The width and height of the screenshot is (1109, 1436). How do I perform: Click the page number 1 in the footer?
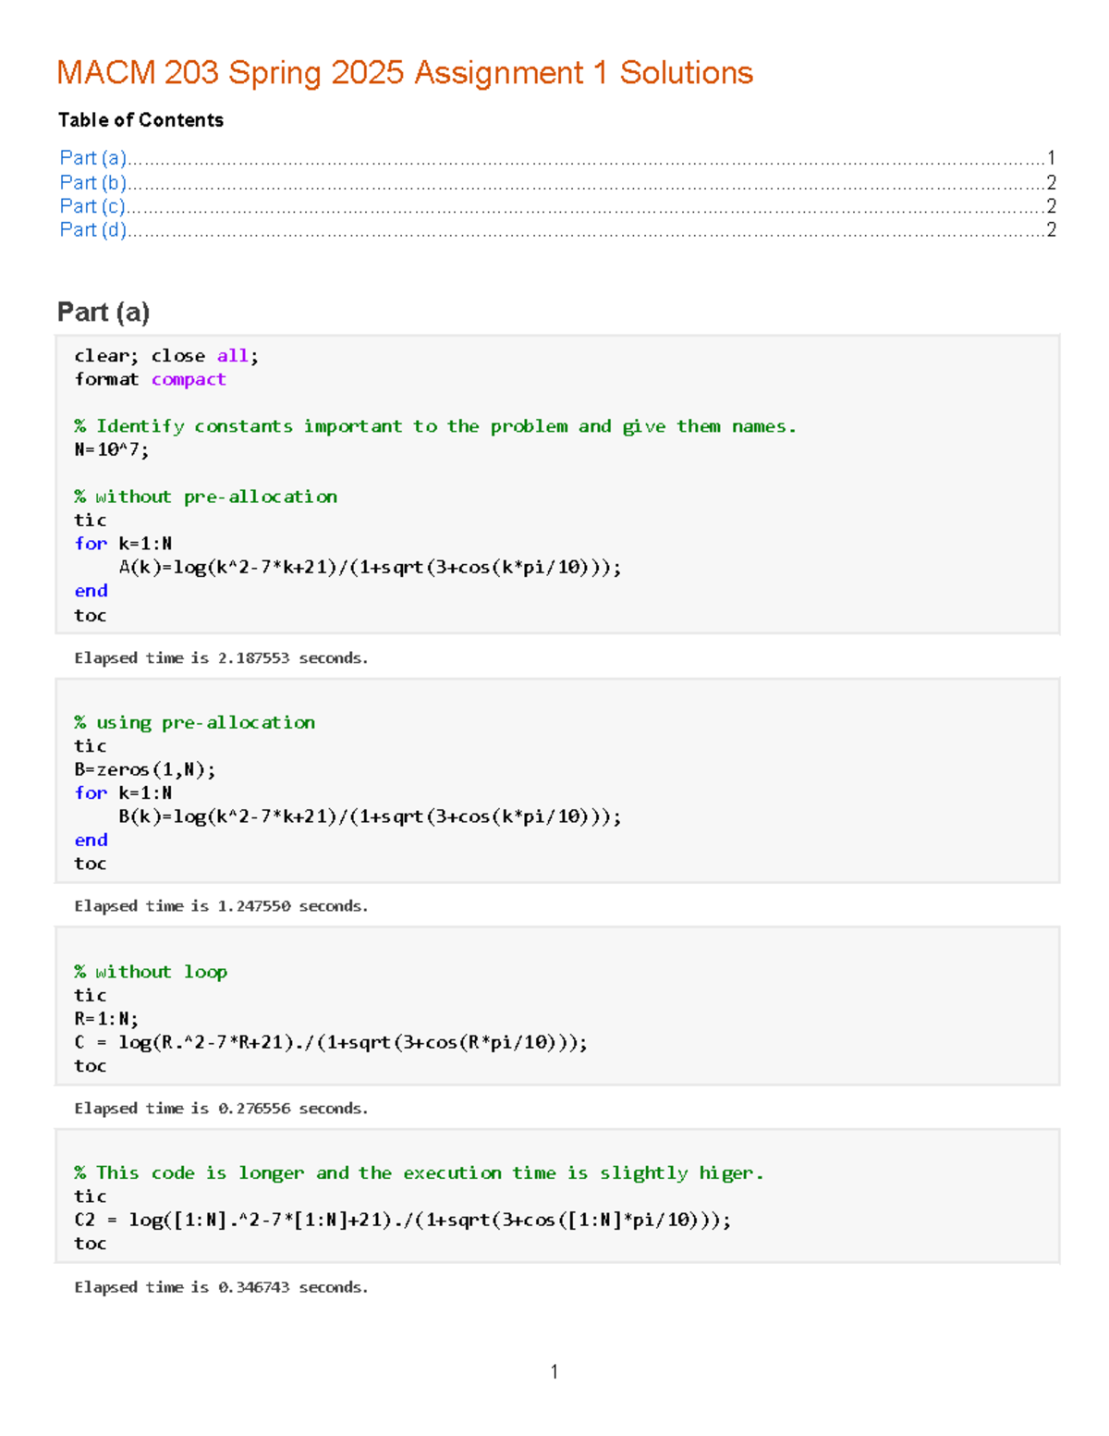(x=554, y=1371)
